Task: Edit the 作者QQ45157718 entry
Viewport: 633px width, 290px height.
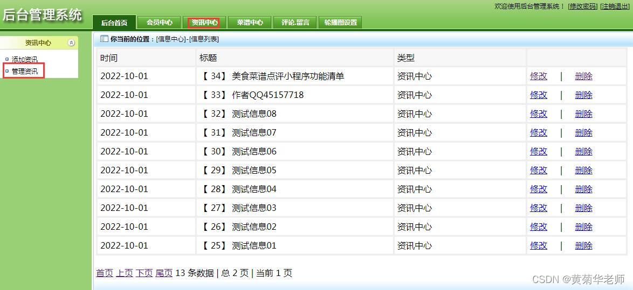Action: [x=539, y=95]
